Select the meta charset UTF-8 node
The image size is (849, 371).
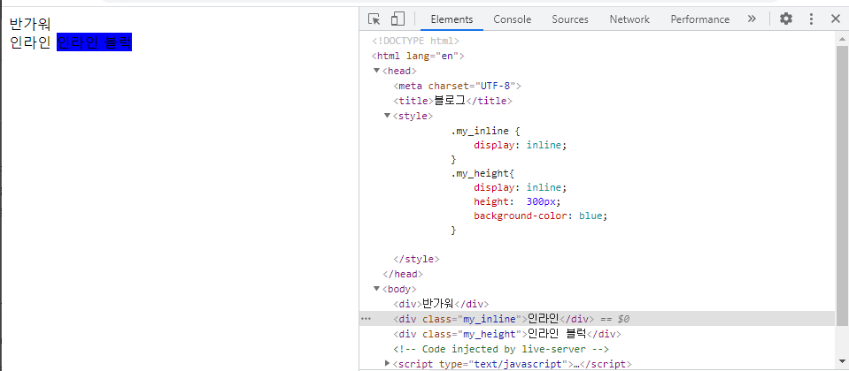[458, 86]
